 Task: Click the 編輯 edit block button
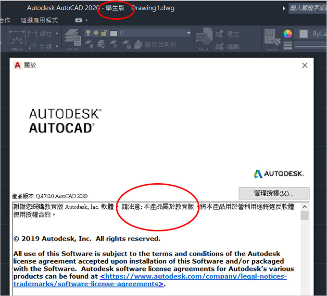point(227,47)
